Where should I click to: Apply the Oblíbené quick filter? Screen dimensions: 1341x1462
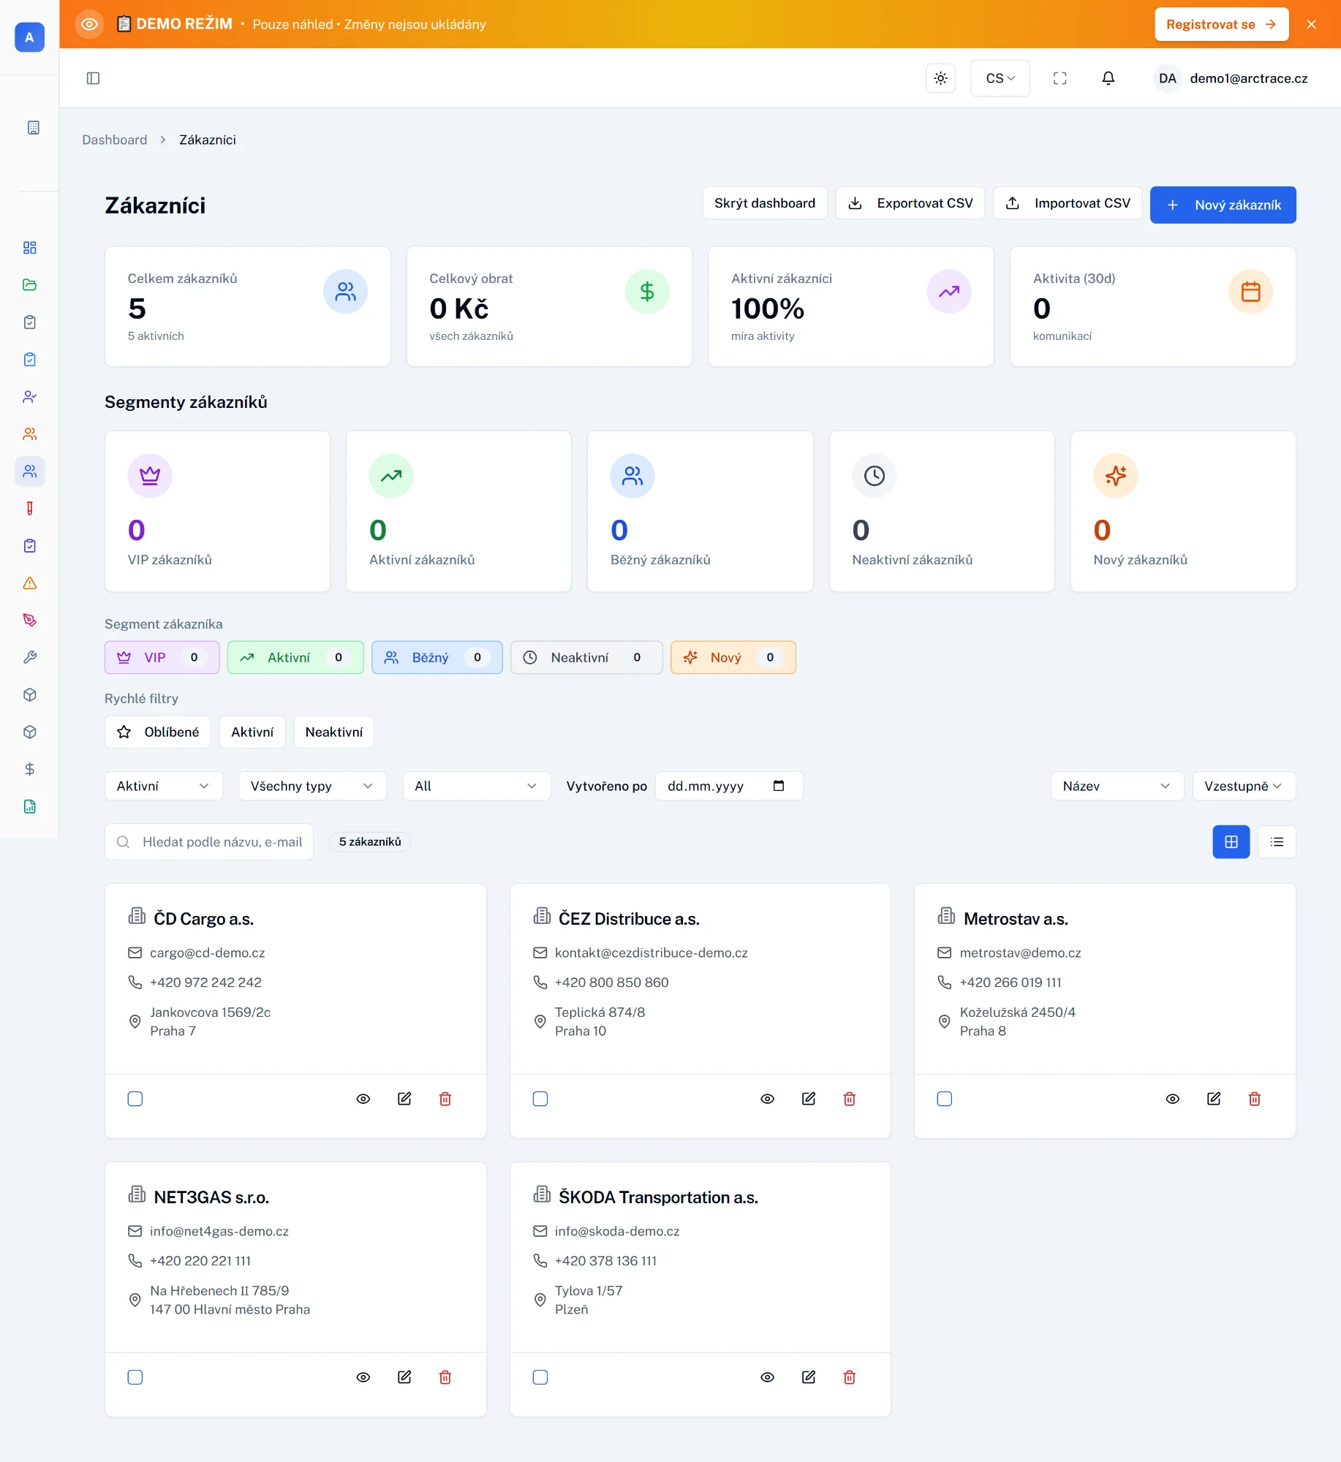click(158, 732)
